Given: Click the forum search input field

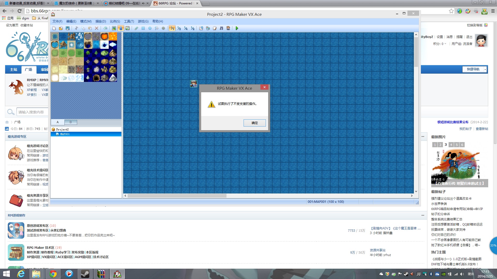Looking at the screenshot, I should tap(32, 112).
